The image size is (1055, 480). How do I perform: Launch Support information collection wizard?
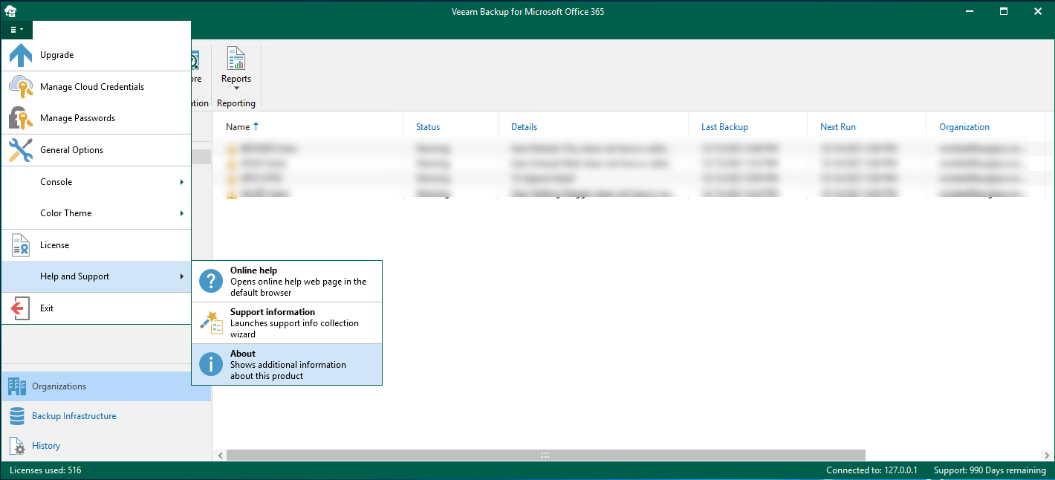coord(287,322)
